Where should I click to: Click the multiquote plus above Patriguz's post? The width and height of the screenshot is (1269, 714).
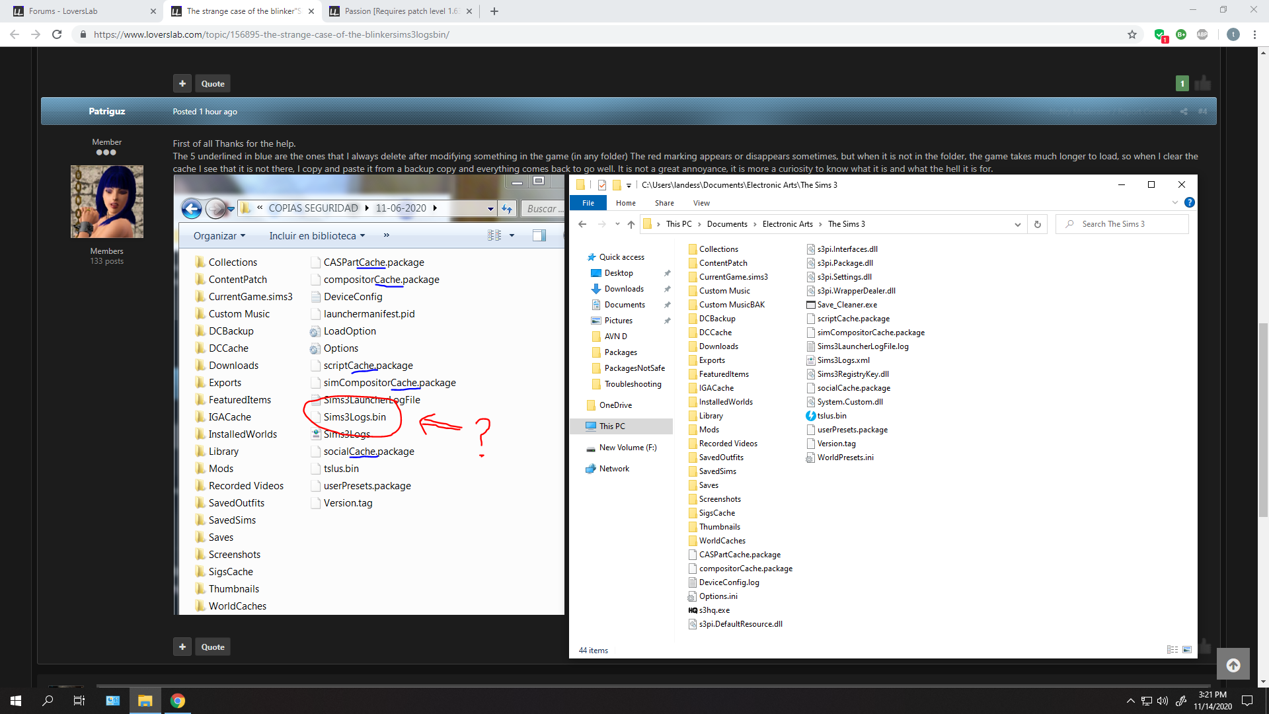(x=182, y=84)
